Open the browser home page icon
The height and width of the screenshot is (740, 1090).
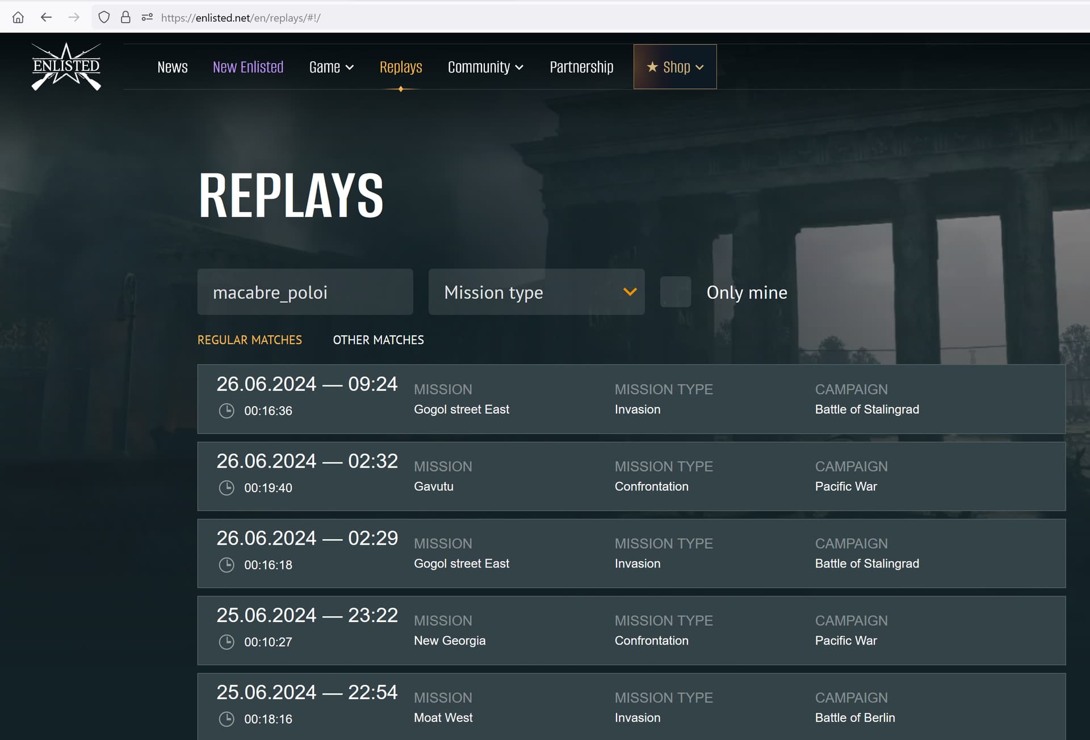pos(18,17)
